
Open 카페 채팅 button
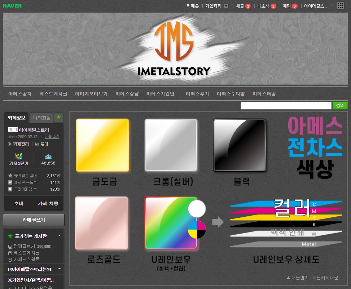click(x=48, y=203)
